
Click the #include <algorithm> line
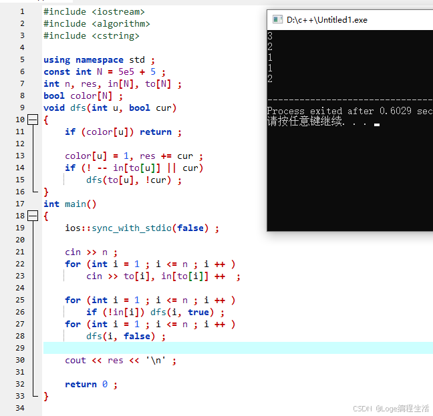point(97,24)
